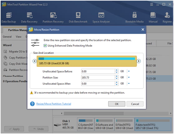Select C:System partition on Disk 1
The width and height of the screenshot is (174, 134).
[85, 124]
